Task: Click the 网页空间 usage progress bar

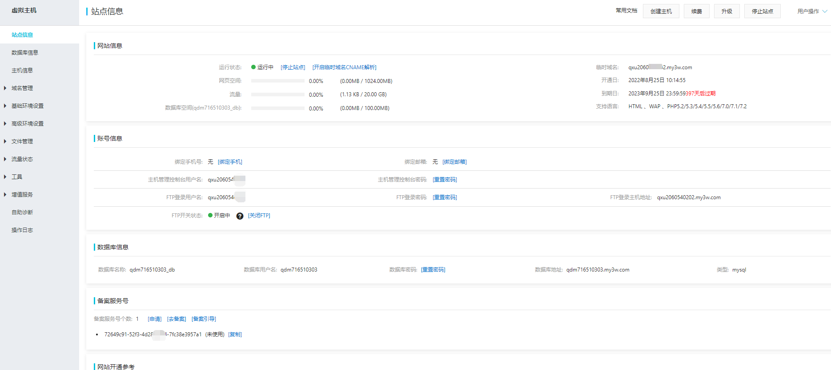Action: click(277, 81)
